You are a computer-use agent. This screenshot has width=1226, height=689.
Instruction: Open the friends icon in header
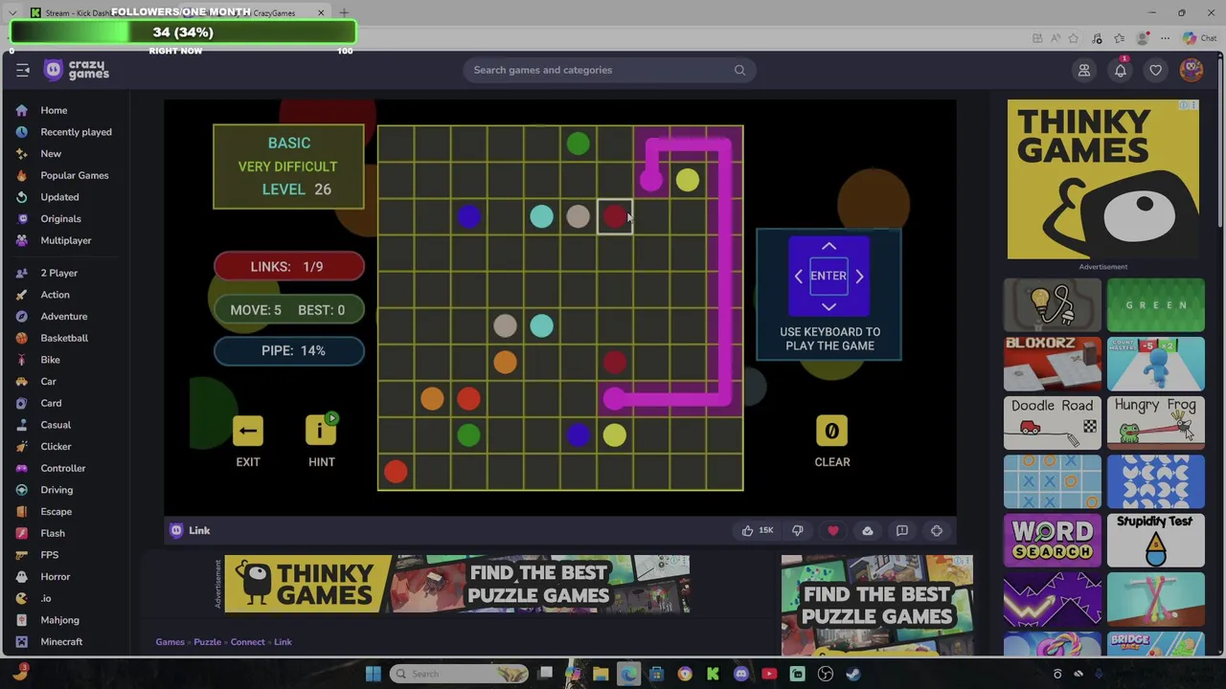click(x=1084, y=70)
